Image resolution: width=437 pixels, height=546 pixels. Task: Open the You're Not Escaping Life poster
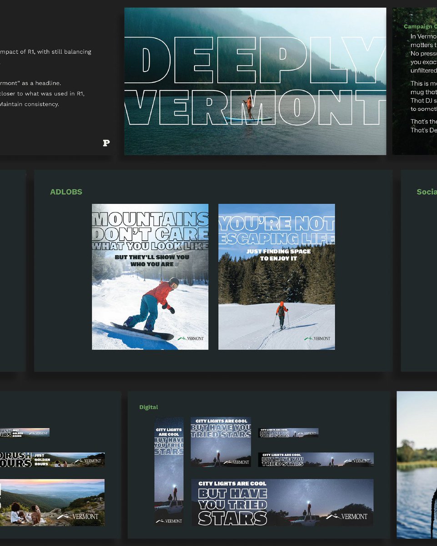[x=276, y=277]
